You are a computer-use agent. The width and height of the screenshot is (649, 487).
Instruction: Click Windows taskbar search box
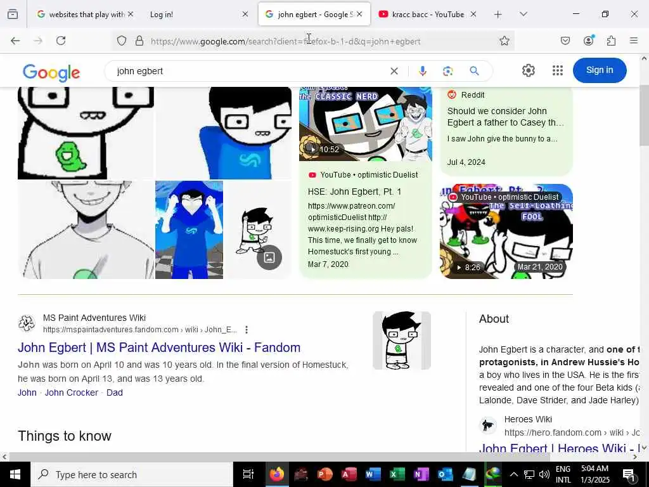[x=132, y=474]
